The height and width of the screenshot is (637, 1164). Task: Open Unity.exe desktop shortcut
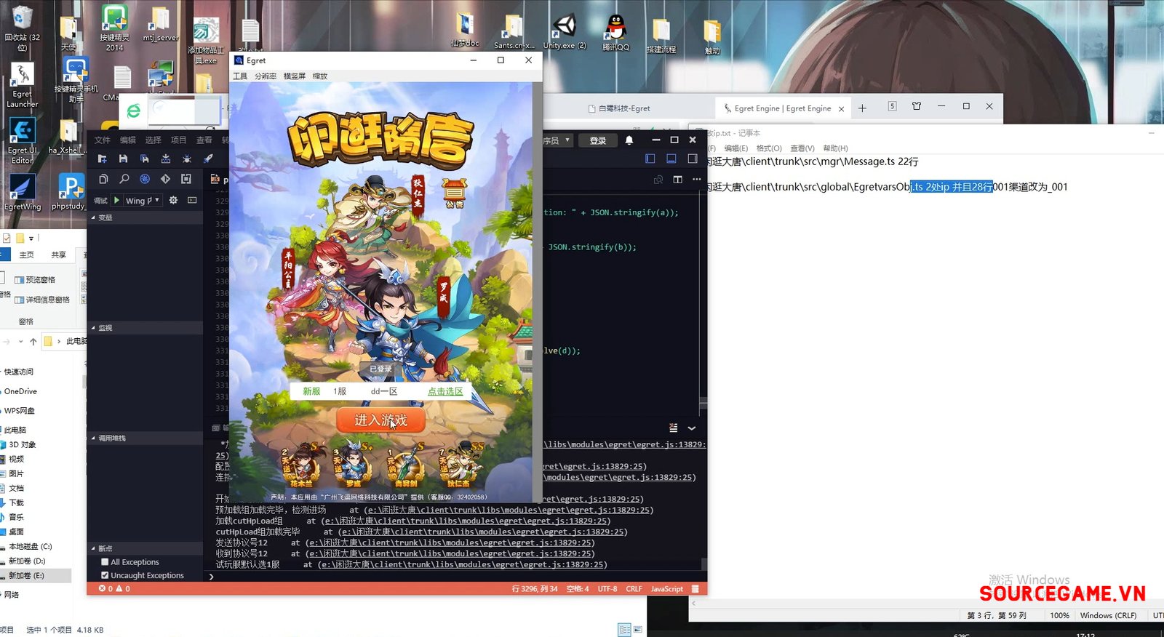[x=565, y=33]
